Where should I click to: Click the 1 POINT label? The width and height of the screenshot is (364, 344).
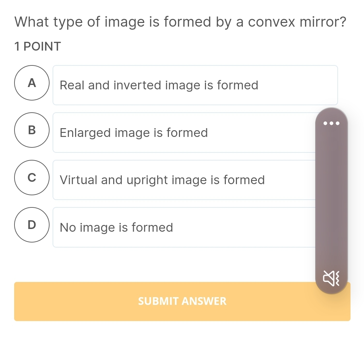pos(37,46)
